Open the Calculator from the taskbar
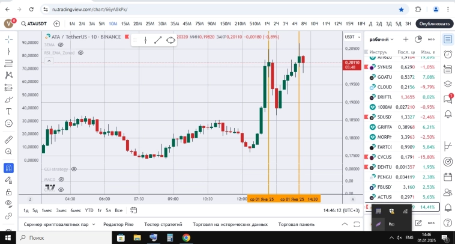This screenshot has height=244, width=455. [170, 237]
